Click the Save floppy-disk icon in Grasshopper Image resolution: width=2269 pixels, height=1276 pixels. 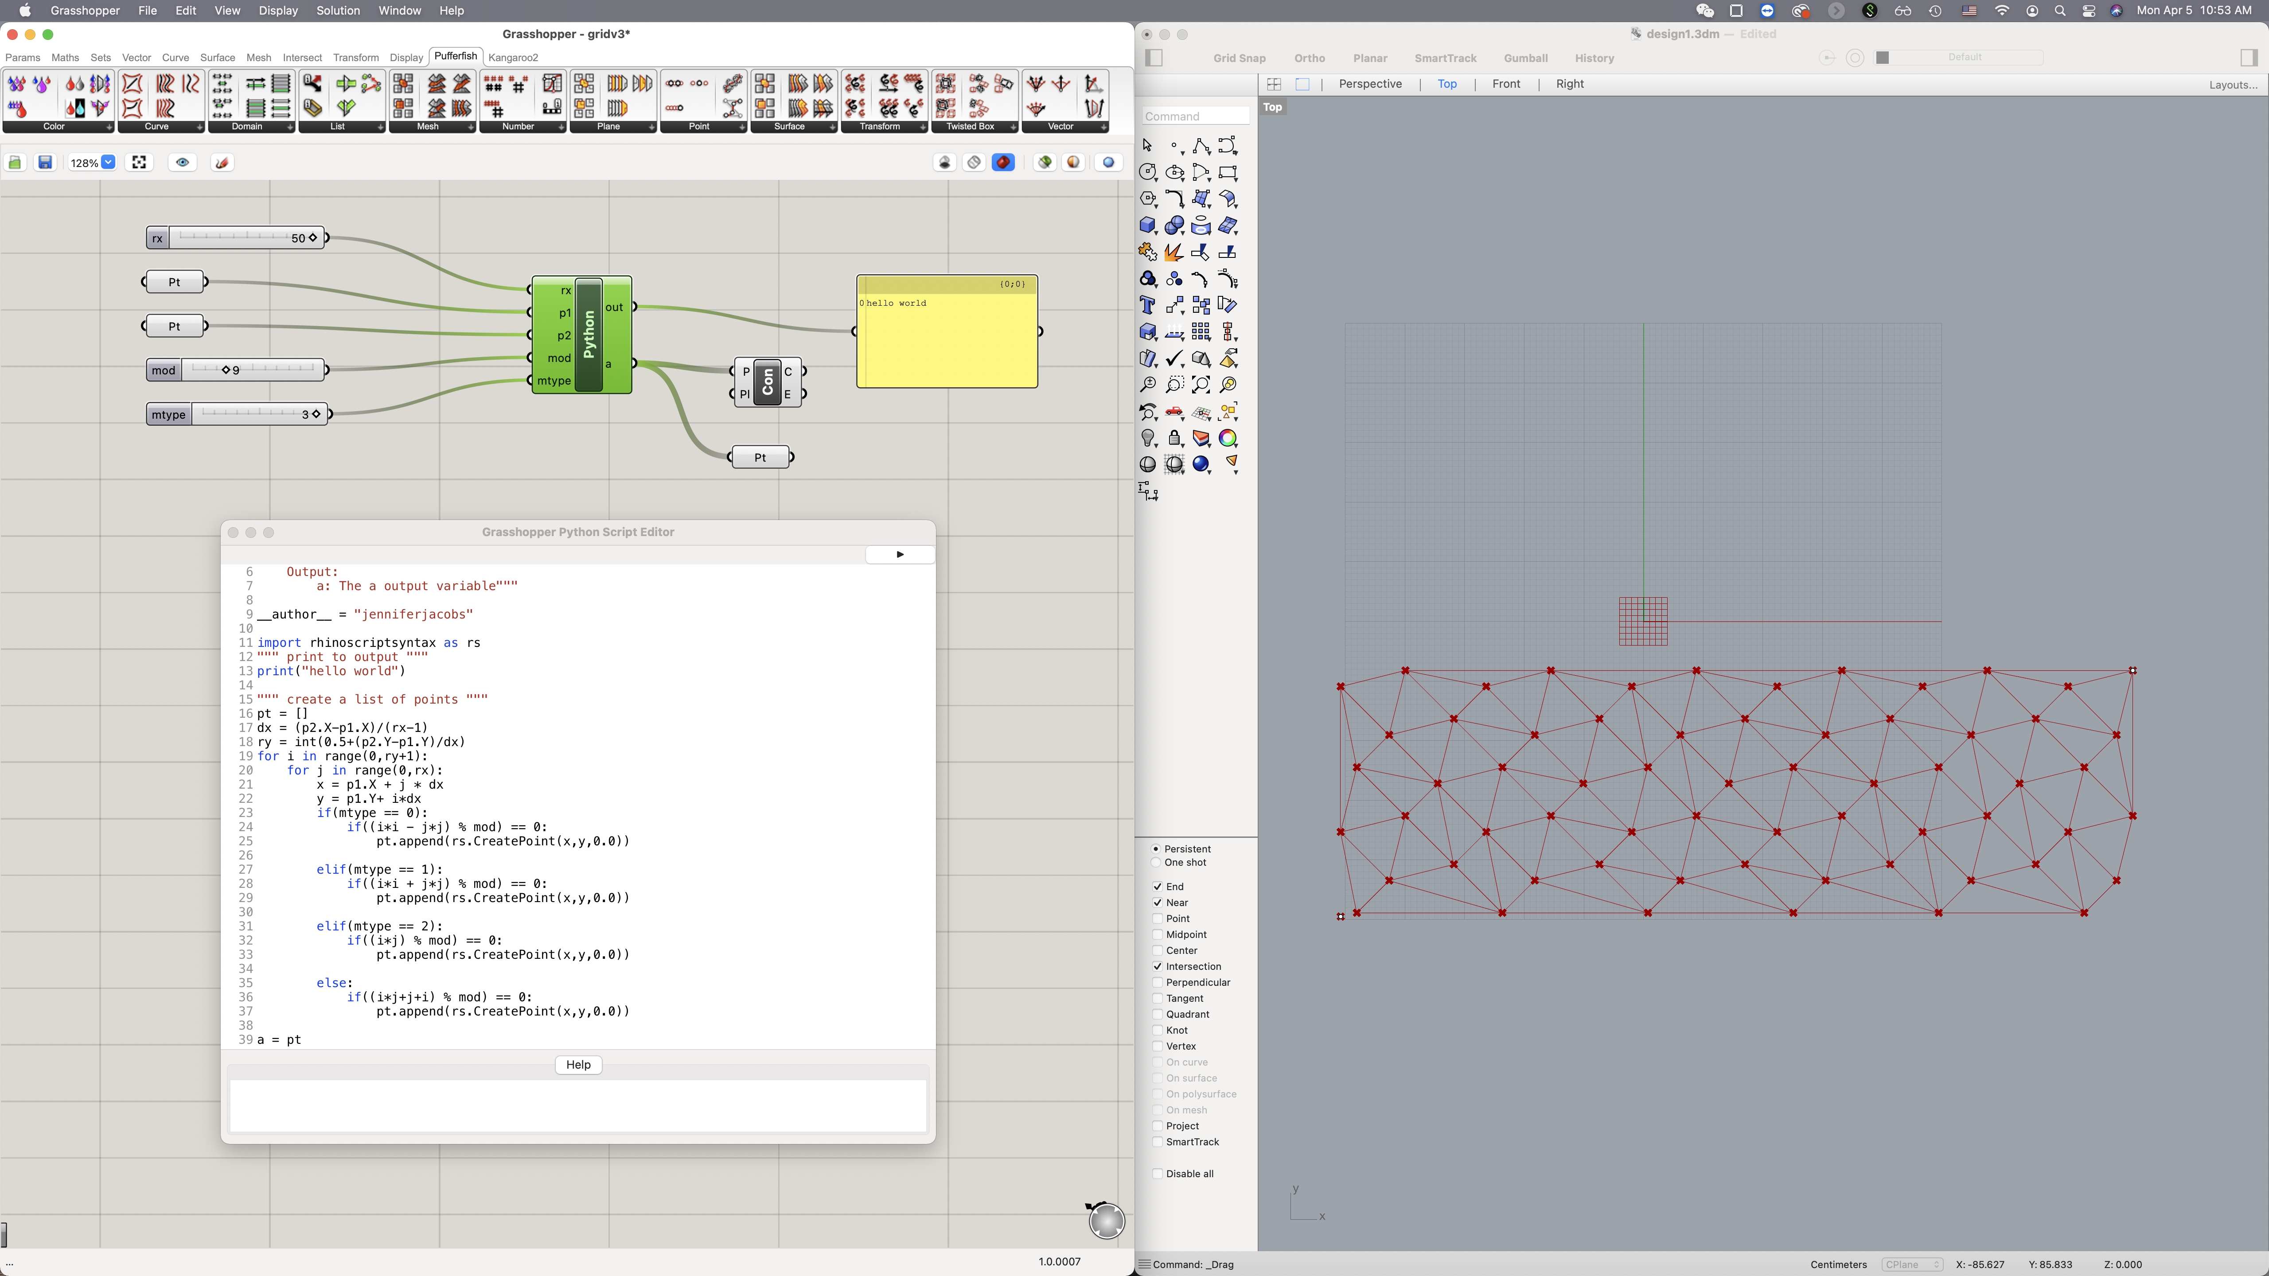pos(45,163)
